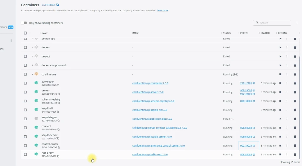Start the docker-compose-web stack
Screen dimensions: 302x166
[x=280, y=65]
